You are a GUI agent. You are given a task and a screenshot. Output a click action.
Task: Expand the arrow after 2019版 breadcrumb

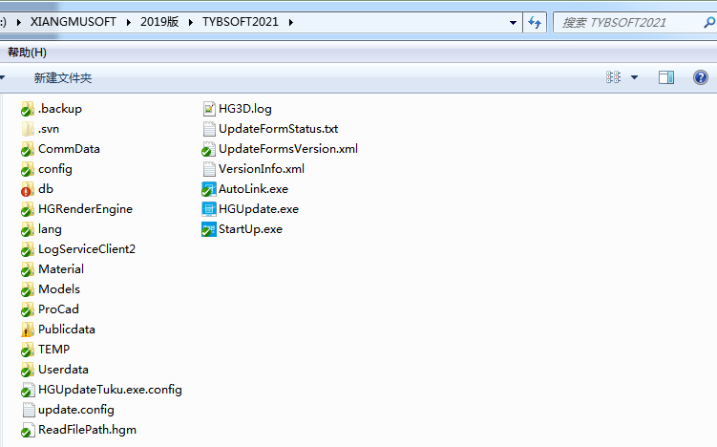coord(191,22)
